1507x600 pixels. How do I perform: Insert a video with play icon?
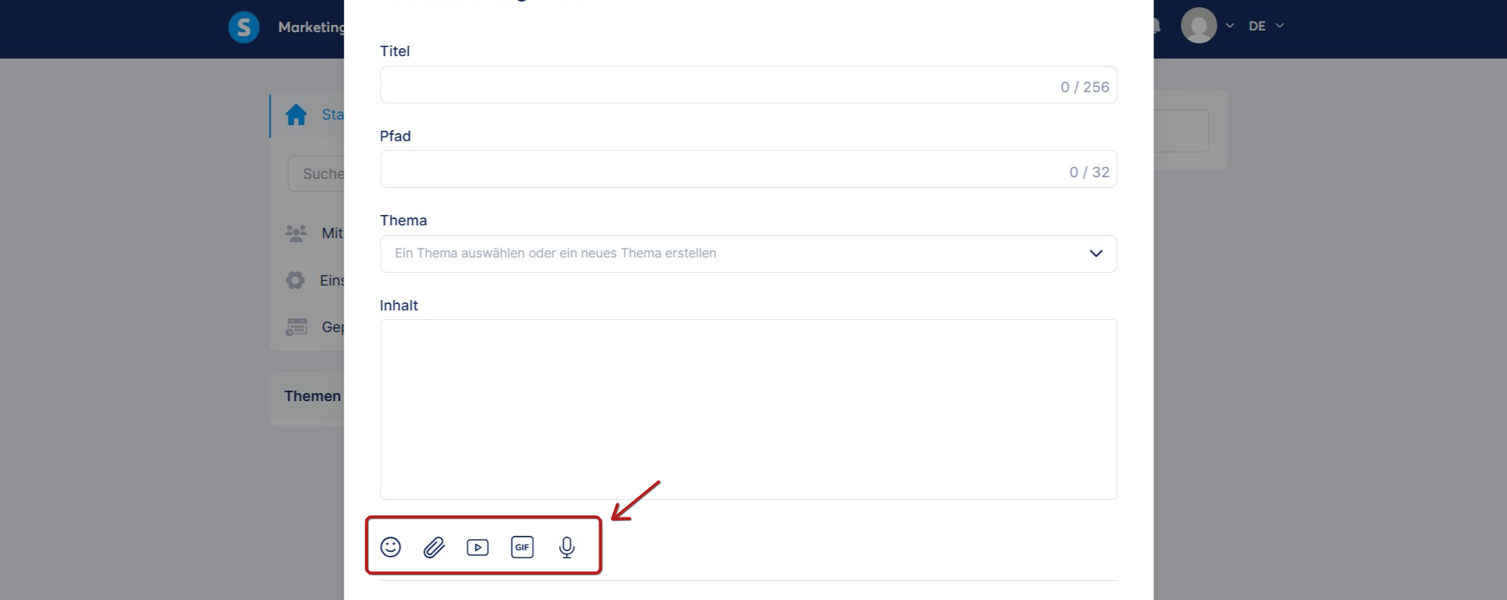(478, 547)
